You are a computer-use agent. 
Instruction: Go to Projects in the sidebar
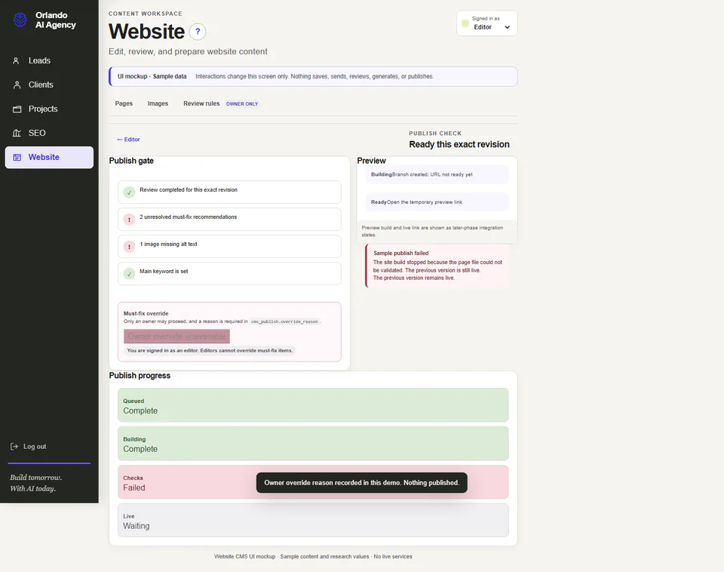coord(49,109)
